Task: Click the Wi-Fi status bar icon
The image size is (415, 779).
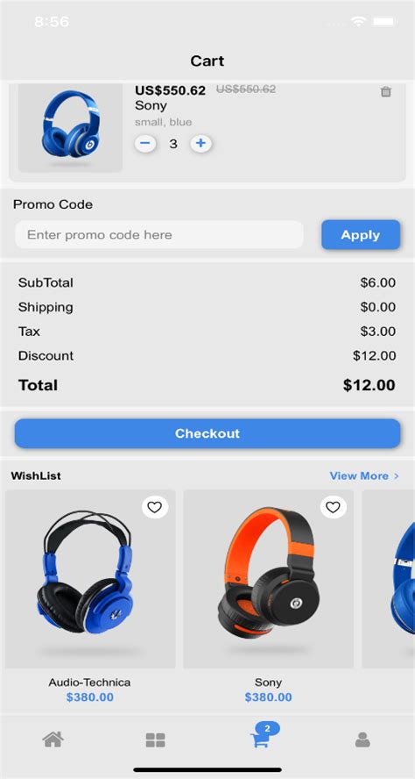Action: click(x=357, y=21)
